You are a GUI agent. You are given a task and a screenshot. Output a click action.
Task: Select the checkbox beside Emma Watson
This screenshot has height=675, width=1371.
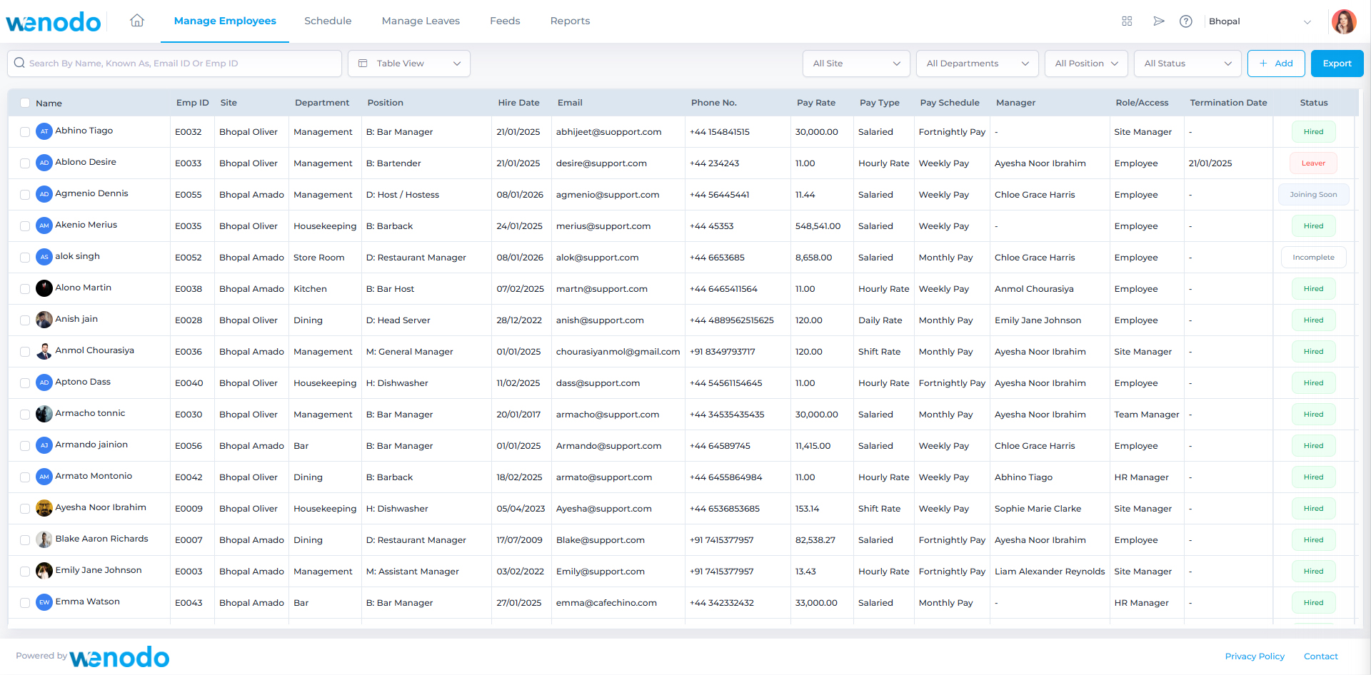click(x=25, y=602)
